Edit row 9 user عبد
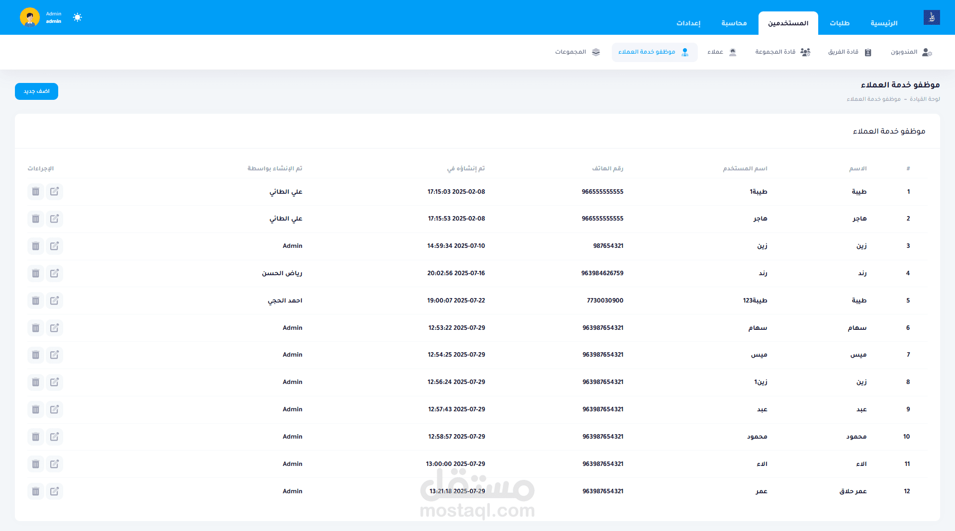 coord(54,409)
